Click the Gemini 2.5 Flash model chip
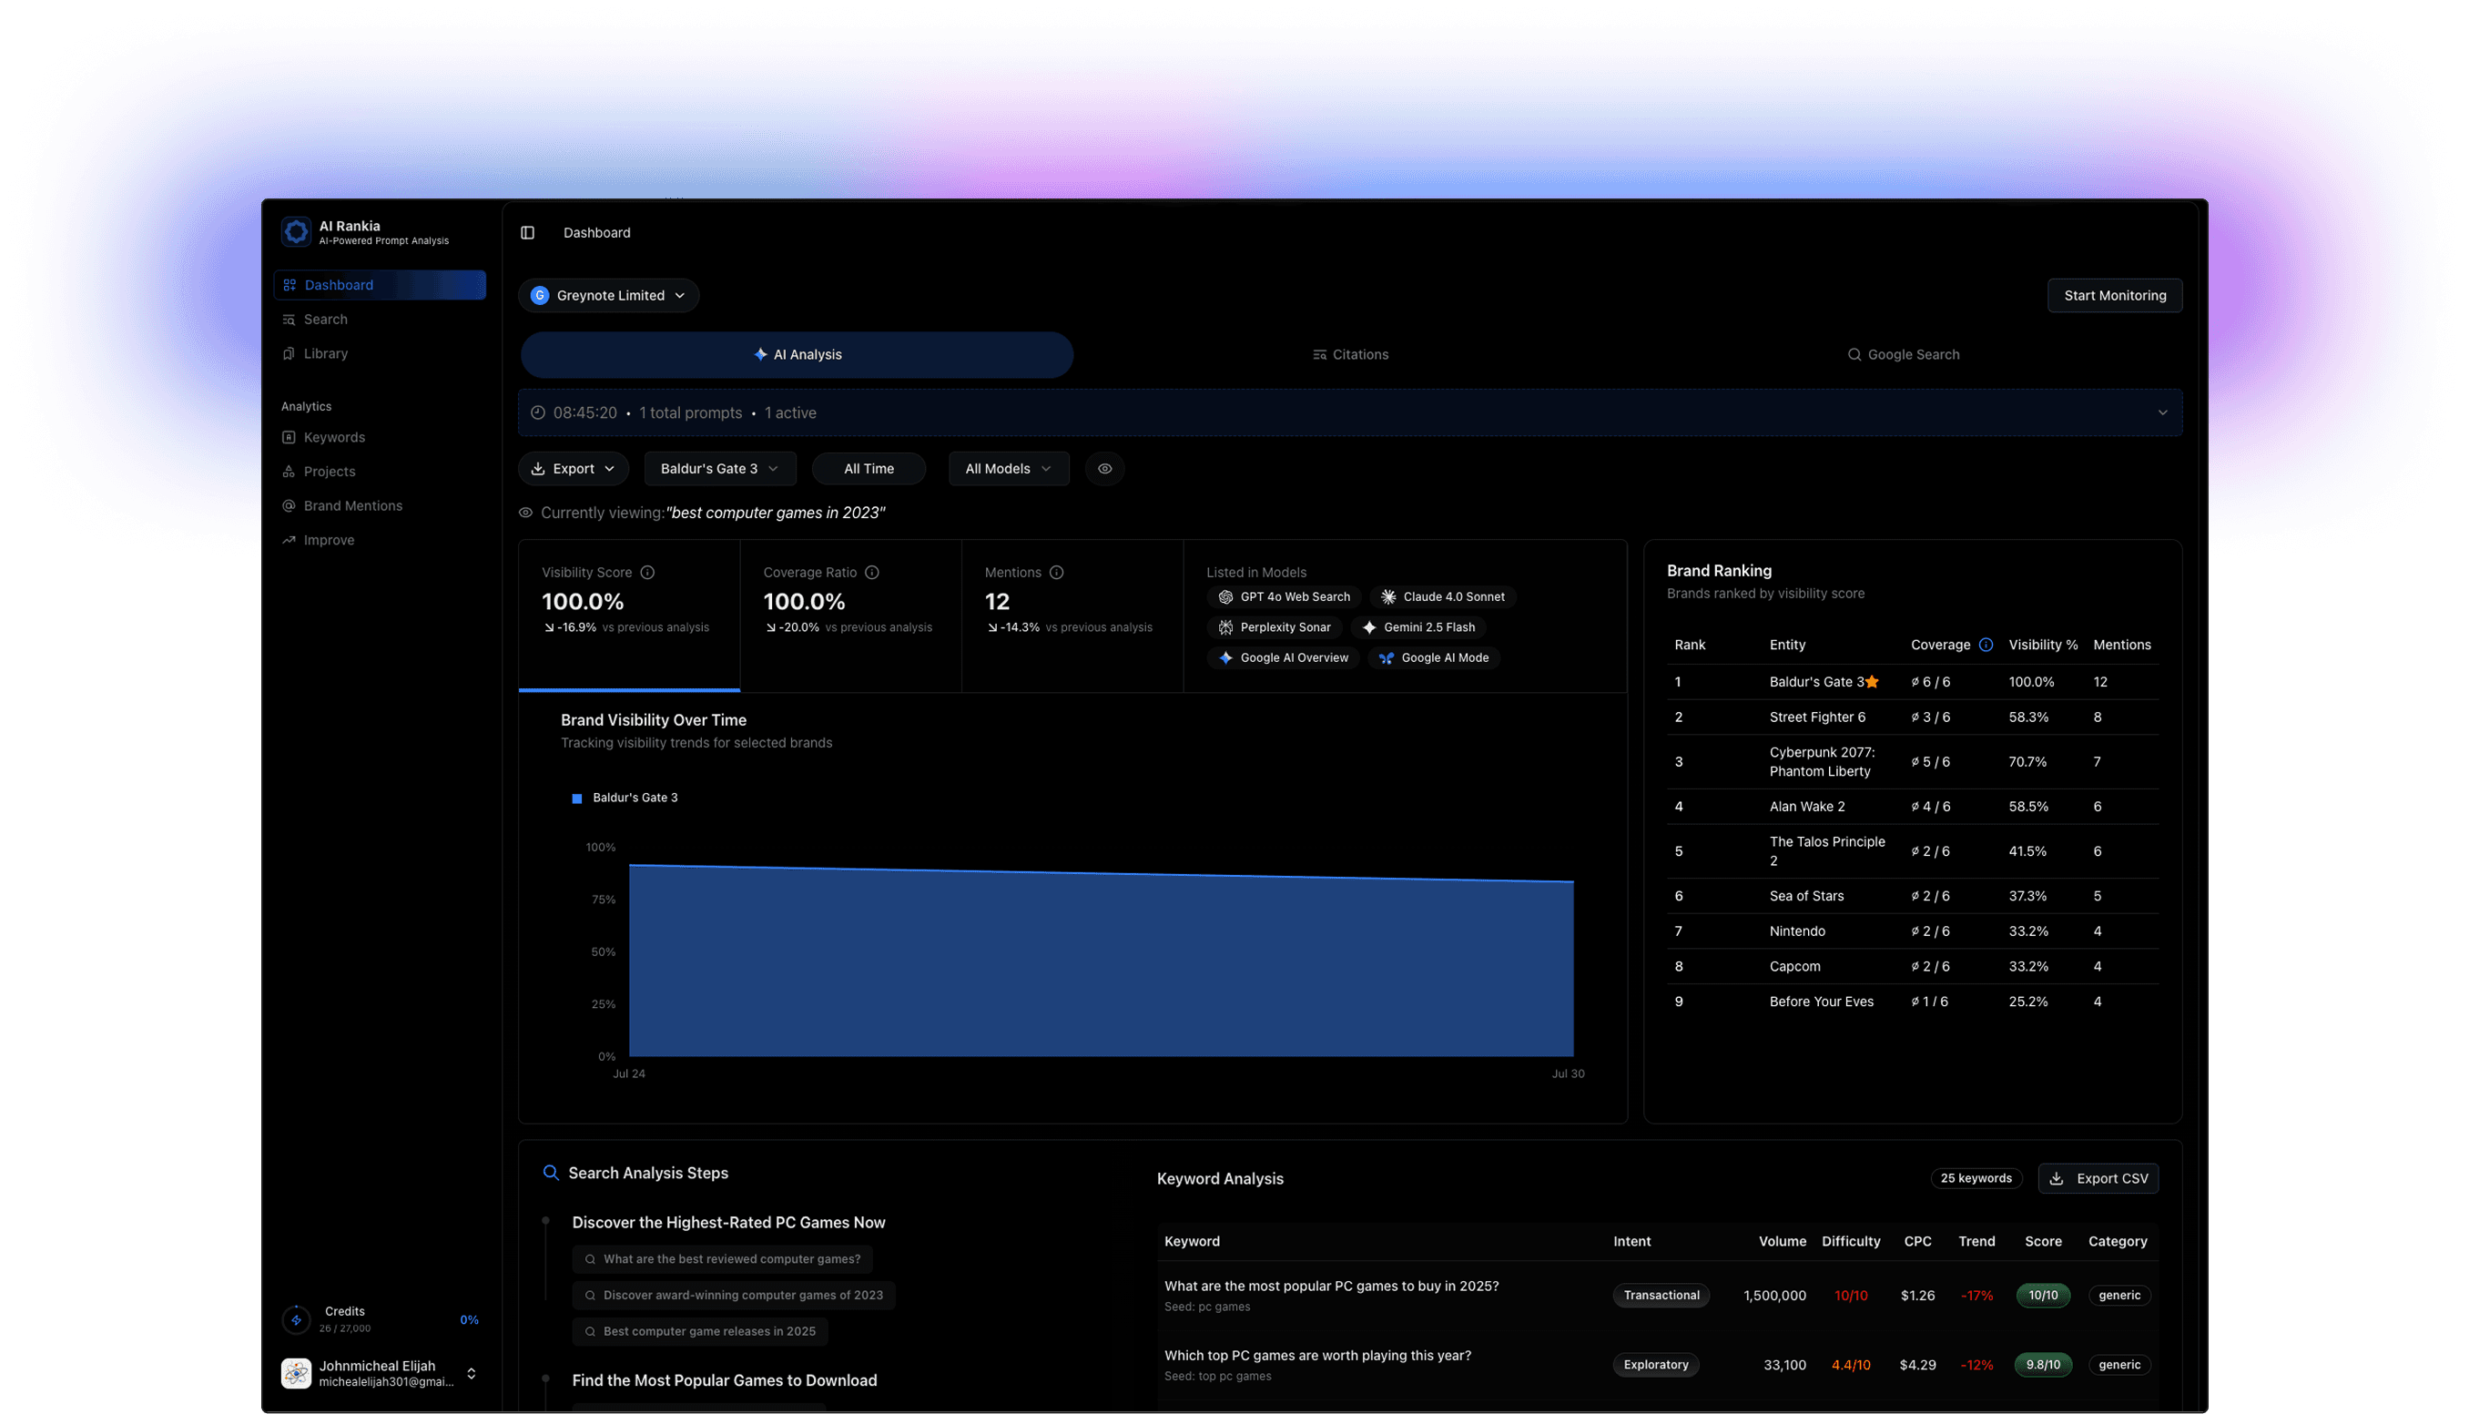This screenshot has height=1414, width=2469. (x=1417, y=627)
